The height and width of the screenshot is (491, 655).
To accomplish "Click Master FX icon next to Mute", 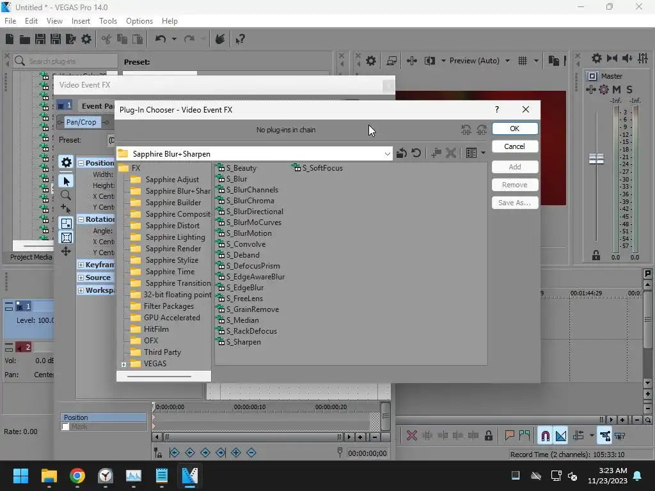I will (x=604, y=90).
